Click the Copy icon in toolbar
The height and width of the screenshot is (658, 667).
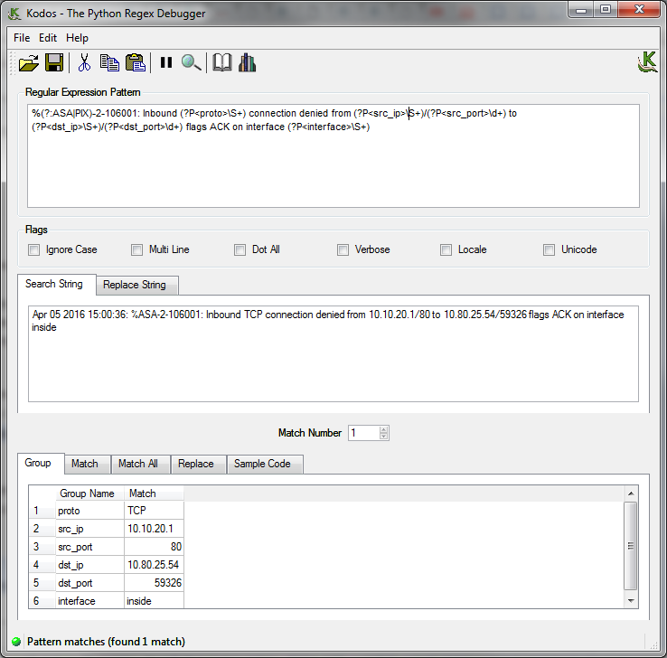click(109, 62)
